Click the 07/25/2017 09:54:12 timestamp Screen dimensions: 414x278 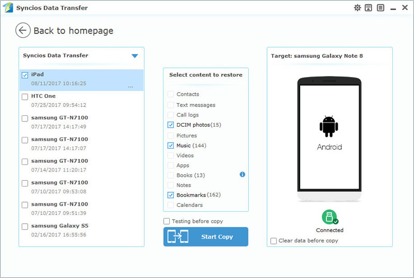tap(58, 105)
